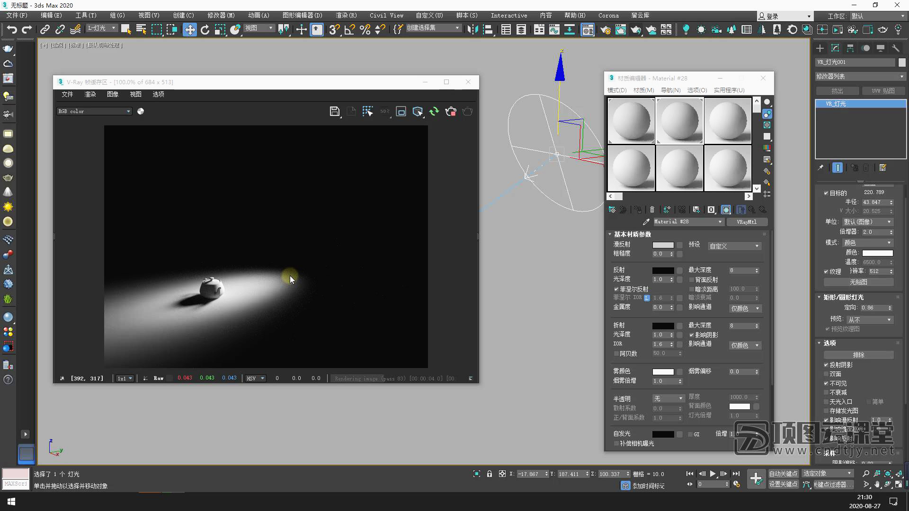Open the Create panel plus tab
Viewport: 909px width, 511px height.
(820, 48)
